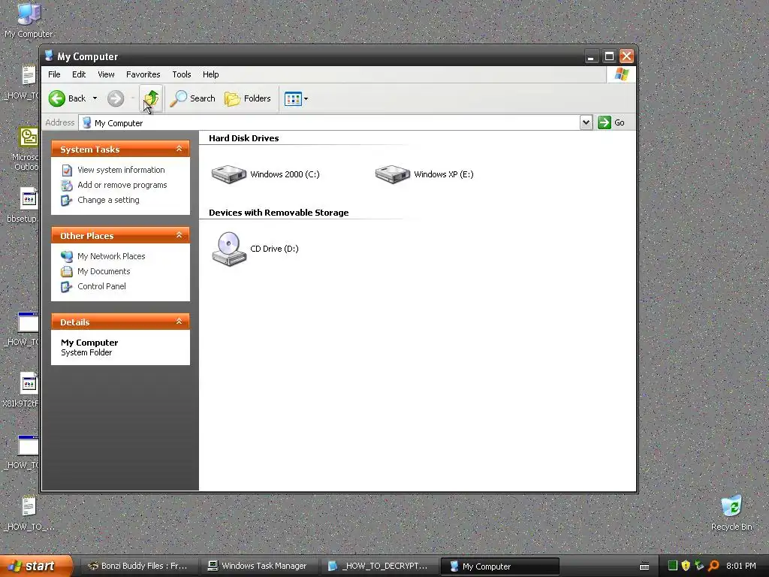Click the keyboard icon in the taskbar

point(644,566)
